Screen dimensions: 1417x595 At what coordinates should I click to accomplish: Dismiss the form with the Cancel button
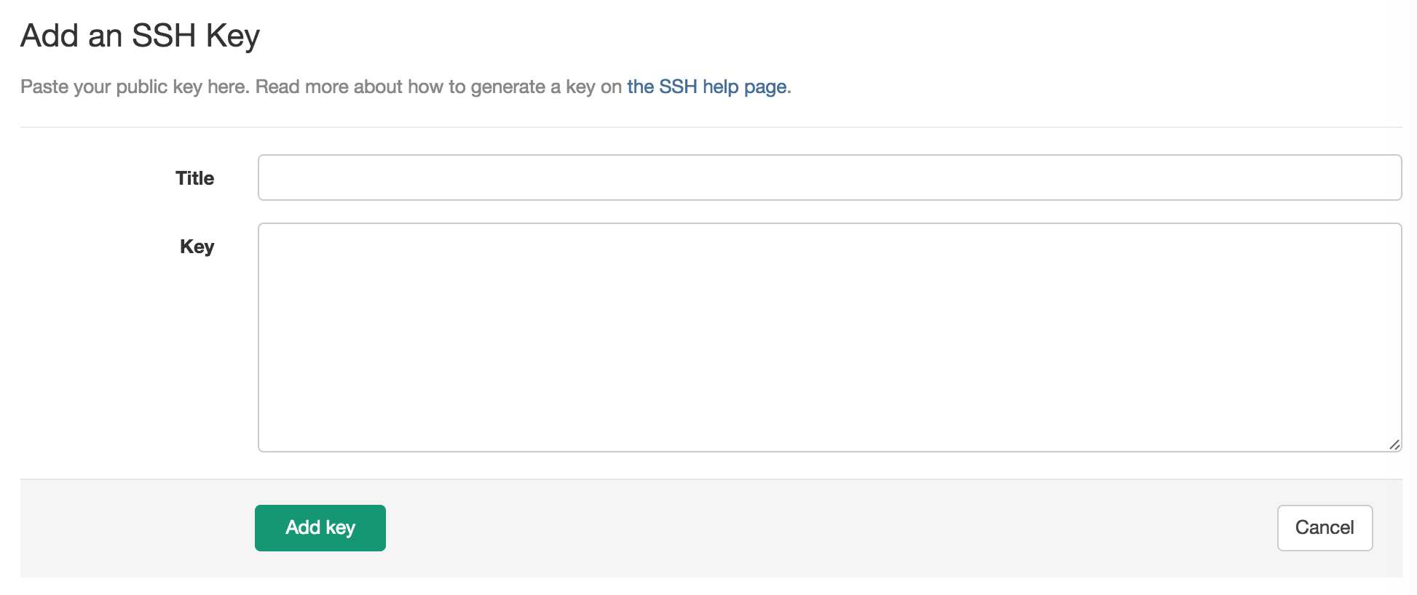(x=1325, y=528)
